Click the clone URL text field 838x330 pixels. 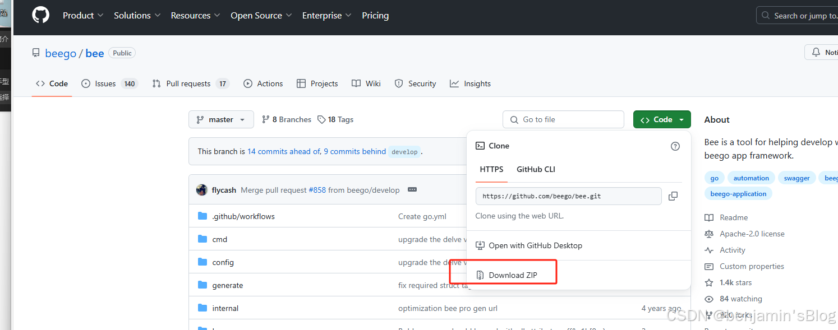[569, 196]
